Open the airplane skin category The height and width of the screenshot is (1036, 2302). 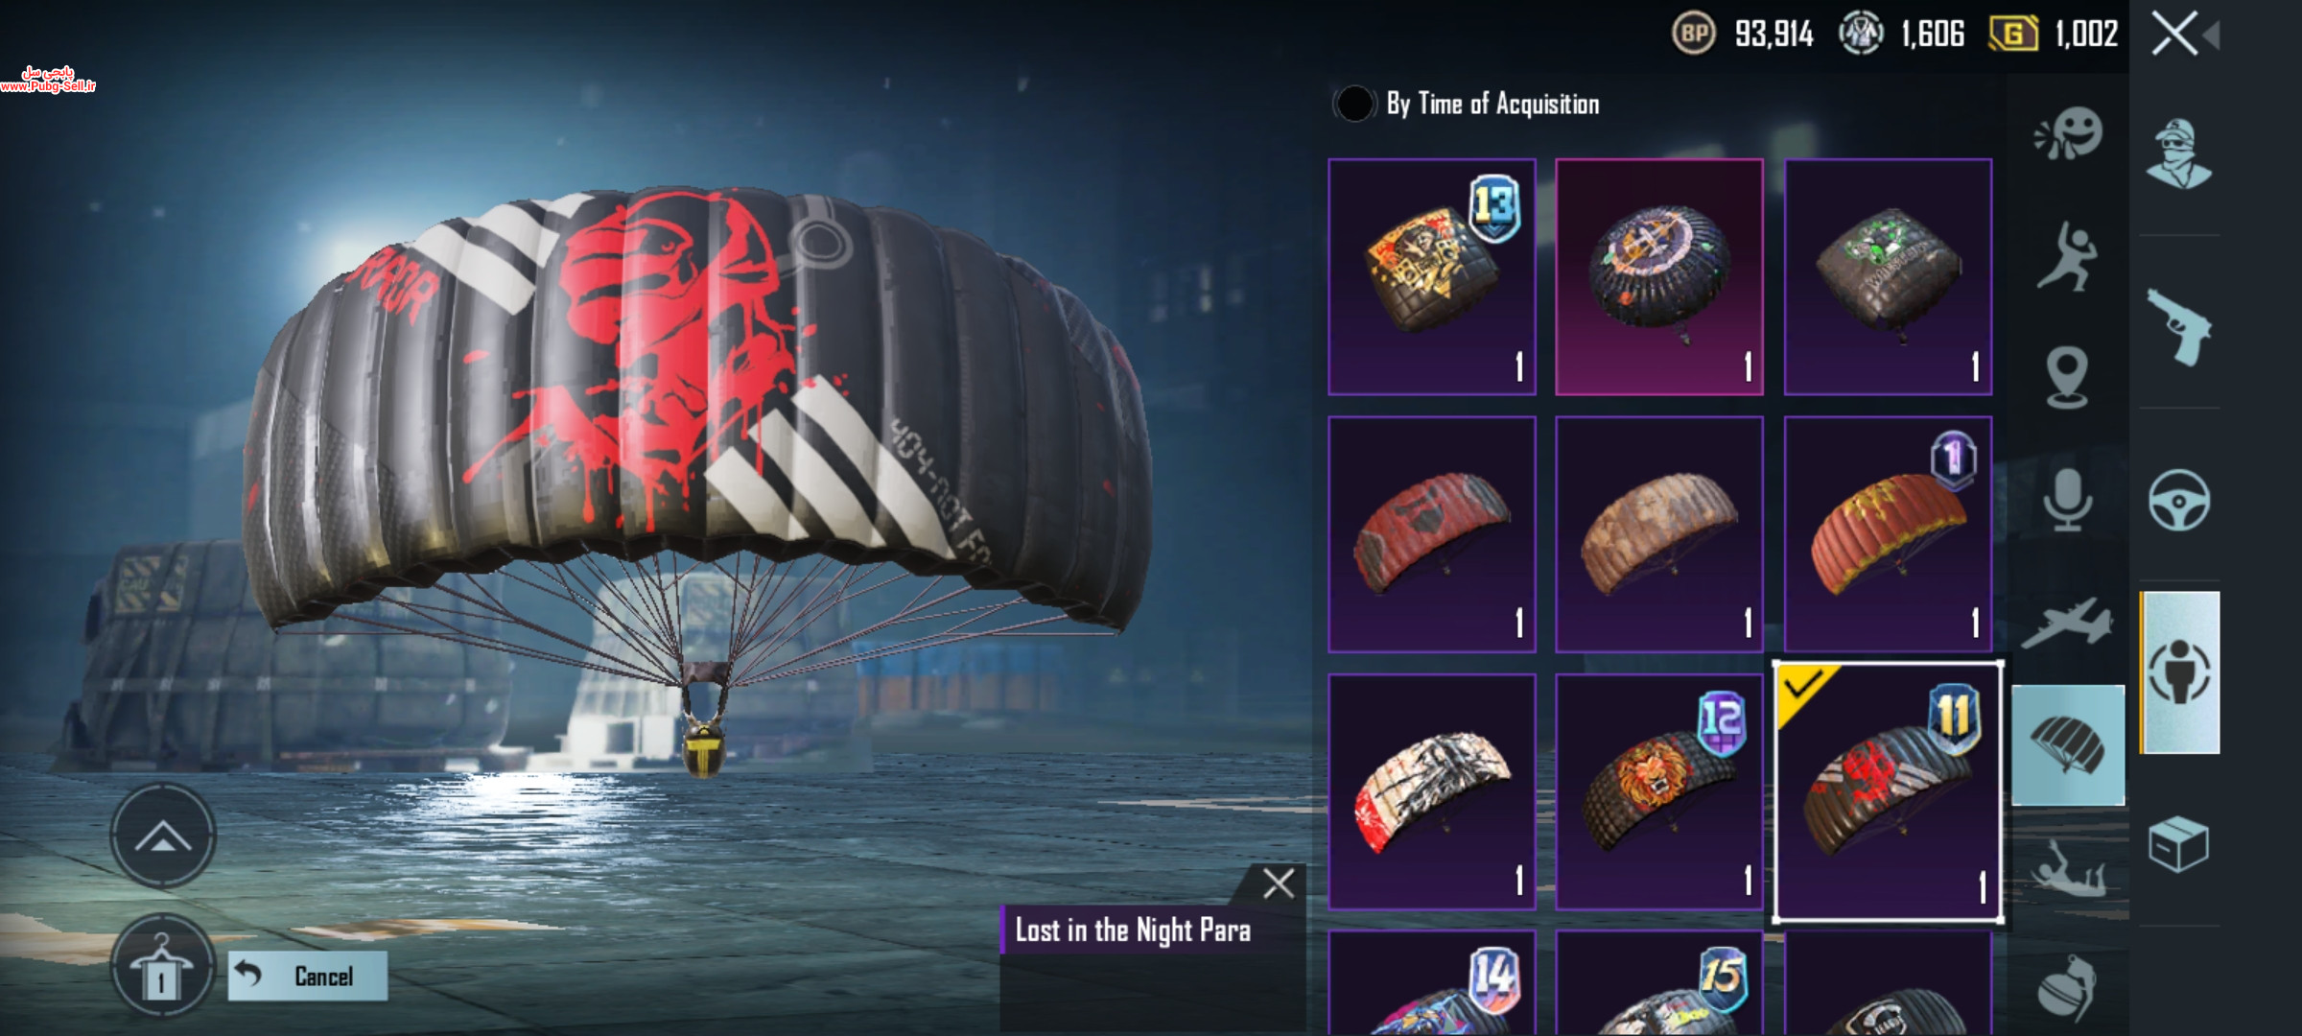click(x=2067, y=623)
